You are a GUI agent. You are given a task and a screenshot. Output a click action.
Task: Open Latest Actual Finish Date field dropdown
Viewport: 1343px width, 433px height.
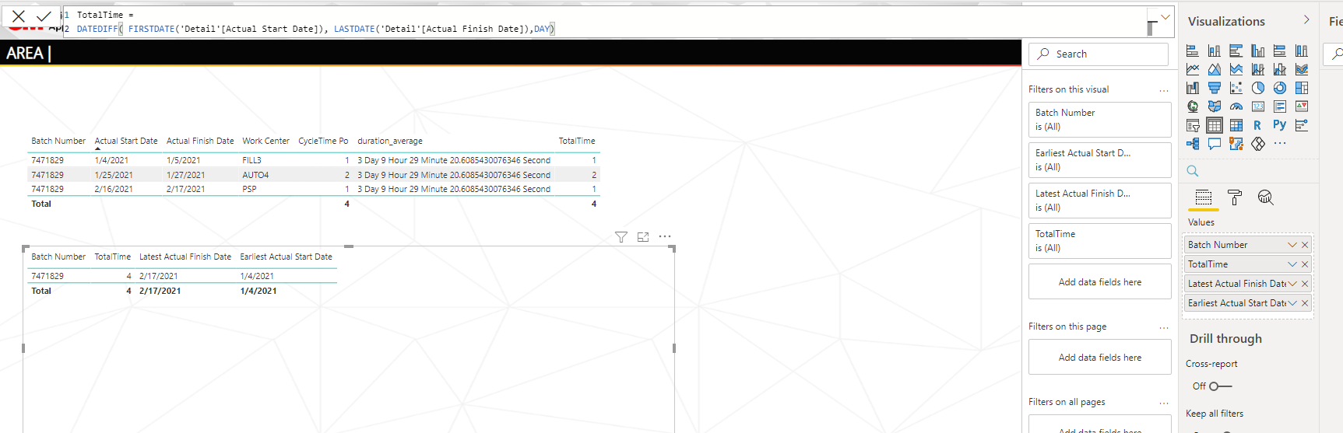coord(1292,284)
